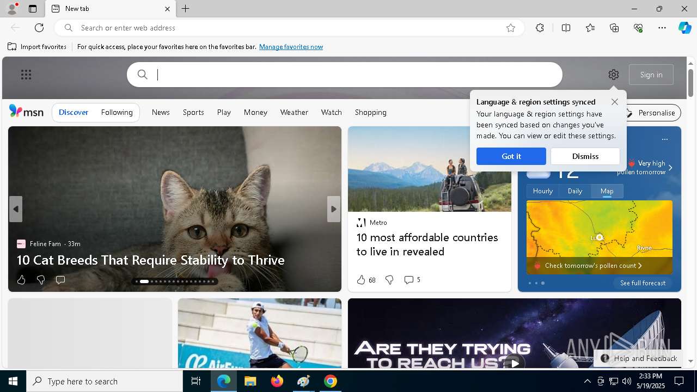Image resolution: width=697 pixels, height=392 pixels.
Task: Open the tab actions menu icon
Action: click(x=33, y=9)
